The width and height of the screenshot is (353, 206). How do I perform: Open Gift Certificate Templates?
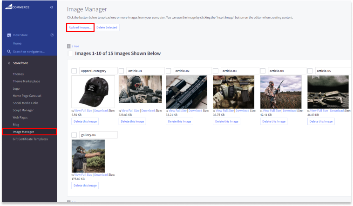tap(30, 139)
